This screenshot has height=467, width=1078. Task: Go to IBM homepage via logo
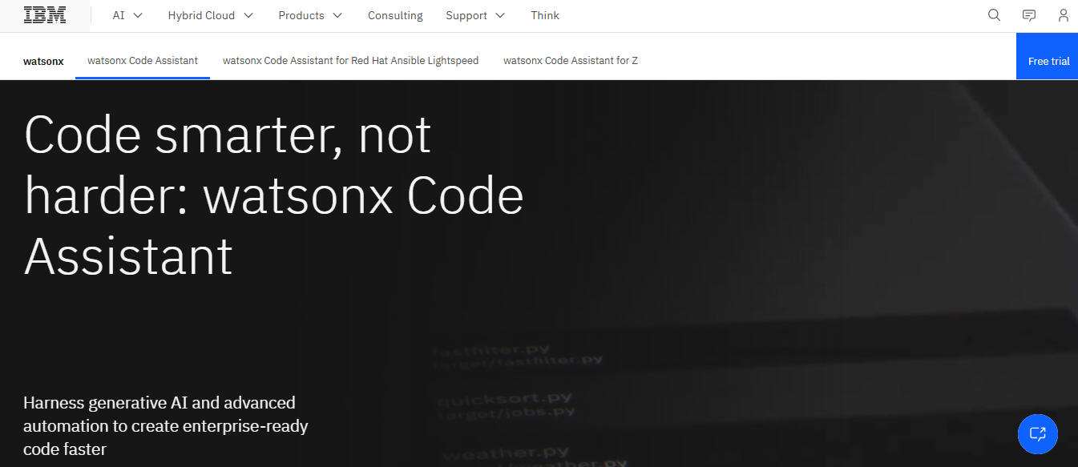pos(45,15)
